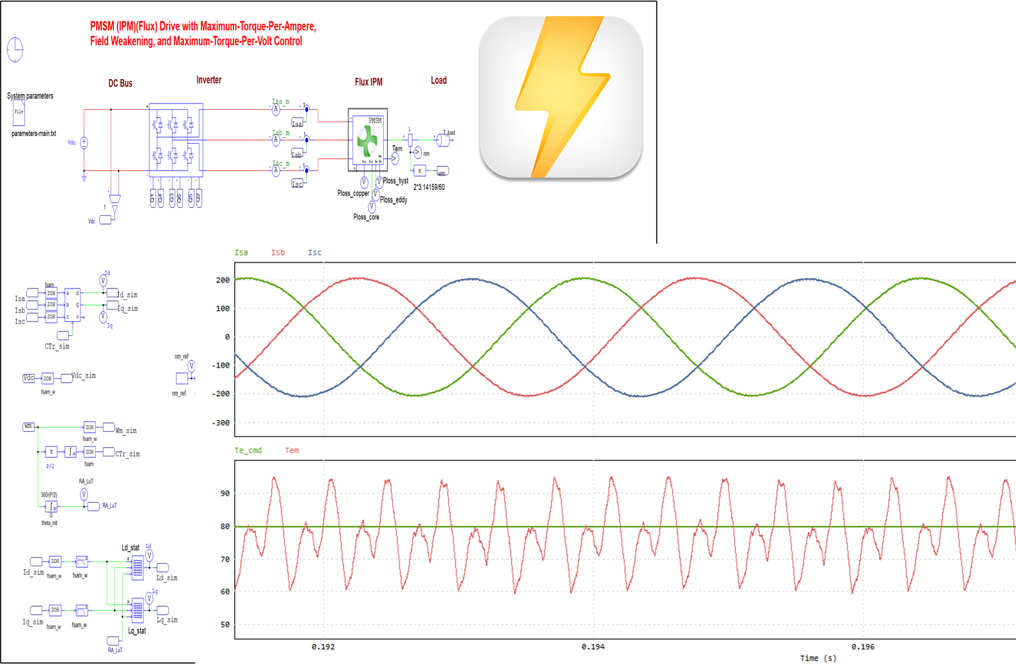Image resolution: width=1016 pixels, height=664 pixels.
Task: Select the Tem legend label
Action: click(292, 450)
